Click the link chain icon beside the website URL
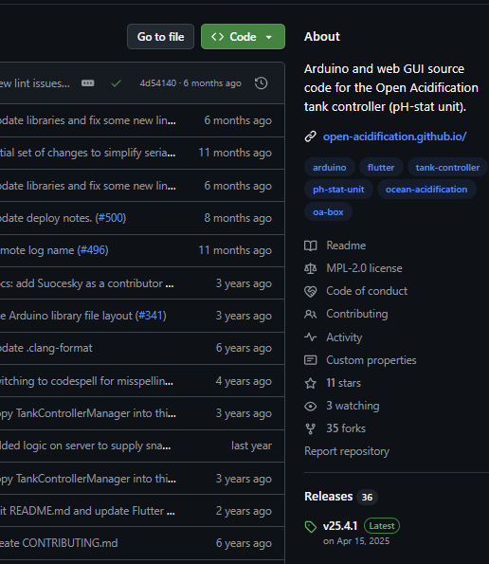Image resolution: width=489 pixels, height=564 pixels. pyautogui.click(x=310, y=136)
